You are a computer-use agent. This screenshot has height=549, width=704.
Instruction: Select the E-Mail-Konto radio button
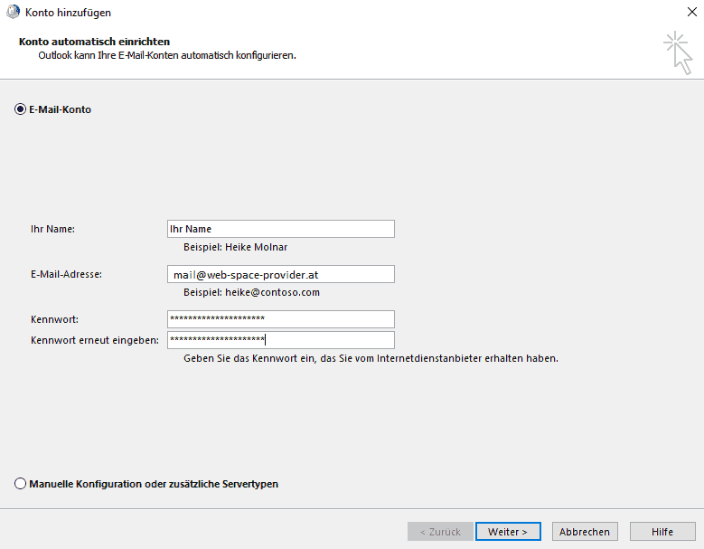(21, 109)
